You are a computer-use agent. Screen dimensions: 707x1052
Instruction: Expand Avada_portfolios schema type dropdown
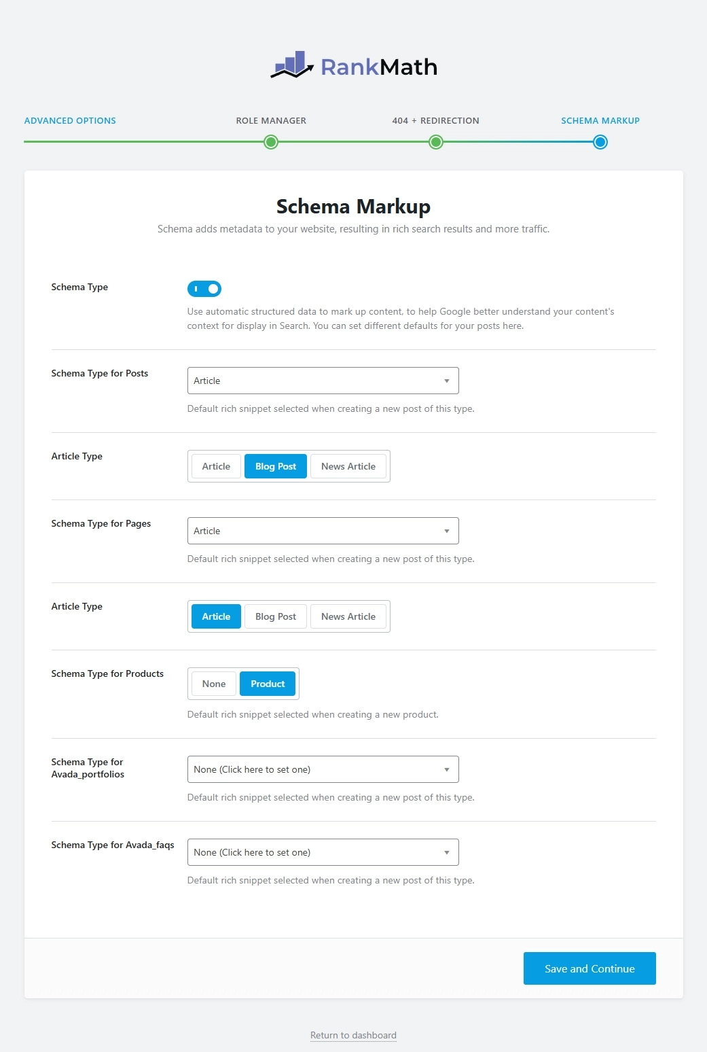(x=323, y=769)
